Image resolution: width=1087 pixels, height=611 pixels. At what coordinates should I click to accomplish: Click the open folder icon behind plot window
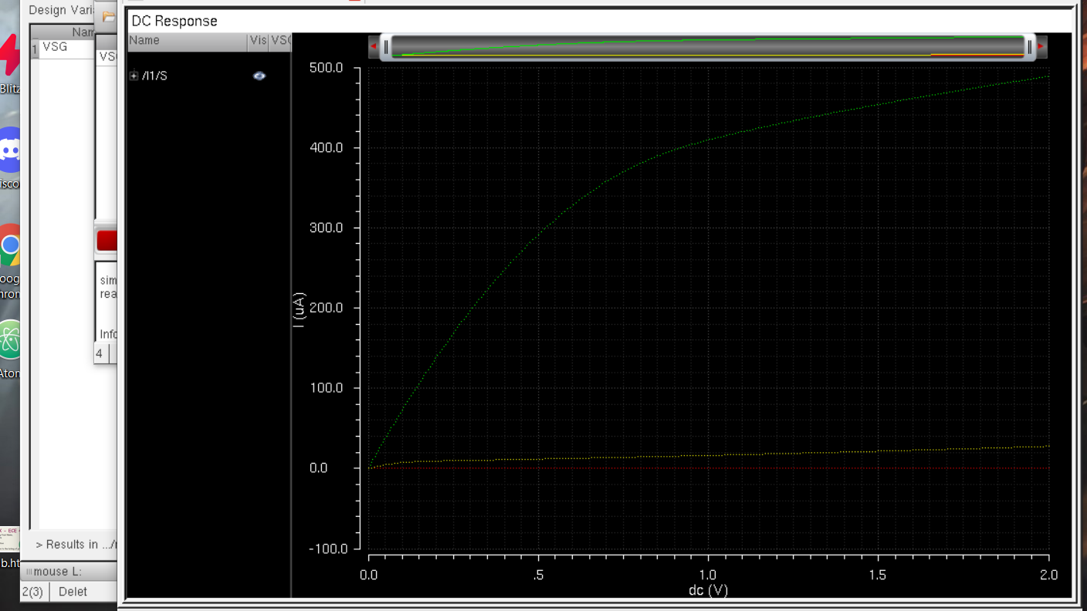[x=109, y=16]
